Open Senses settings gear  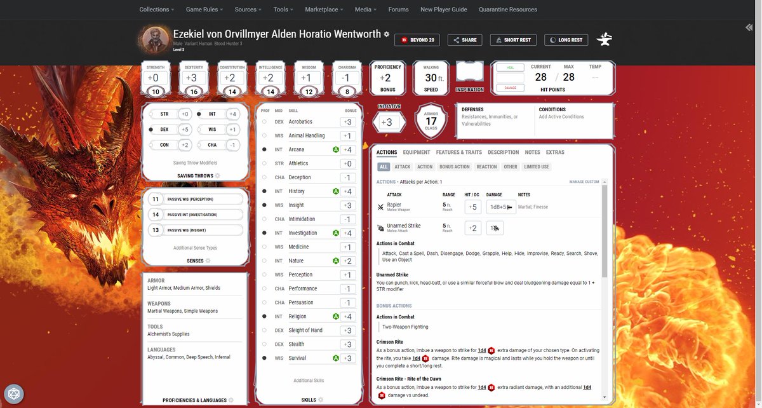click(x=208, y=261)
